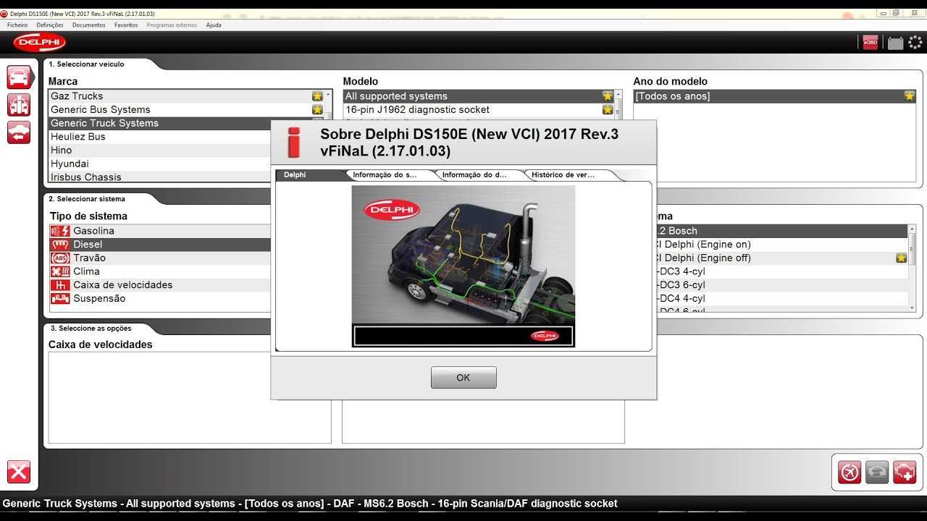Click the grey telephone help icon
This screenshot has height=521, width=927.
877,472
